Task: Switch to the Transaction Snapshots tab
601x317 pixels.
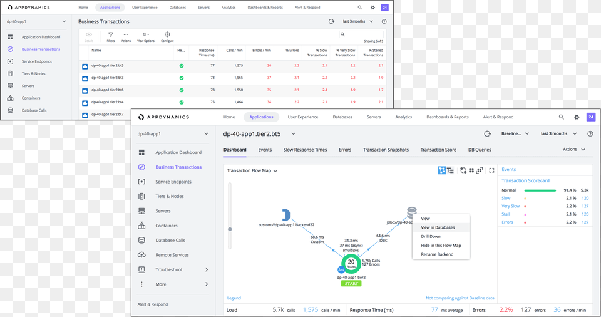Action: point(386,150)
